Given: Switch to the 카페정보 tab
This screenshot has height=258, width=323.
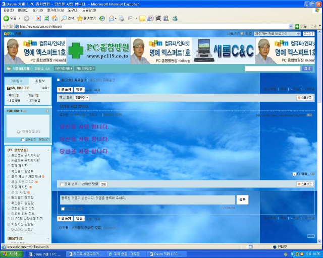Looking at the screenshot, I should (17, 81).
